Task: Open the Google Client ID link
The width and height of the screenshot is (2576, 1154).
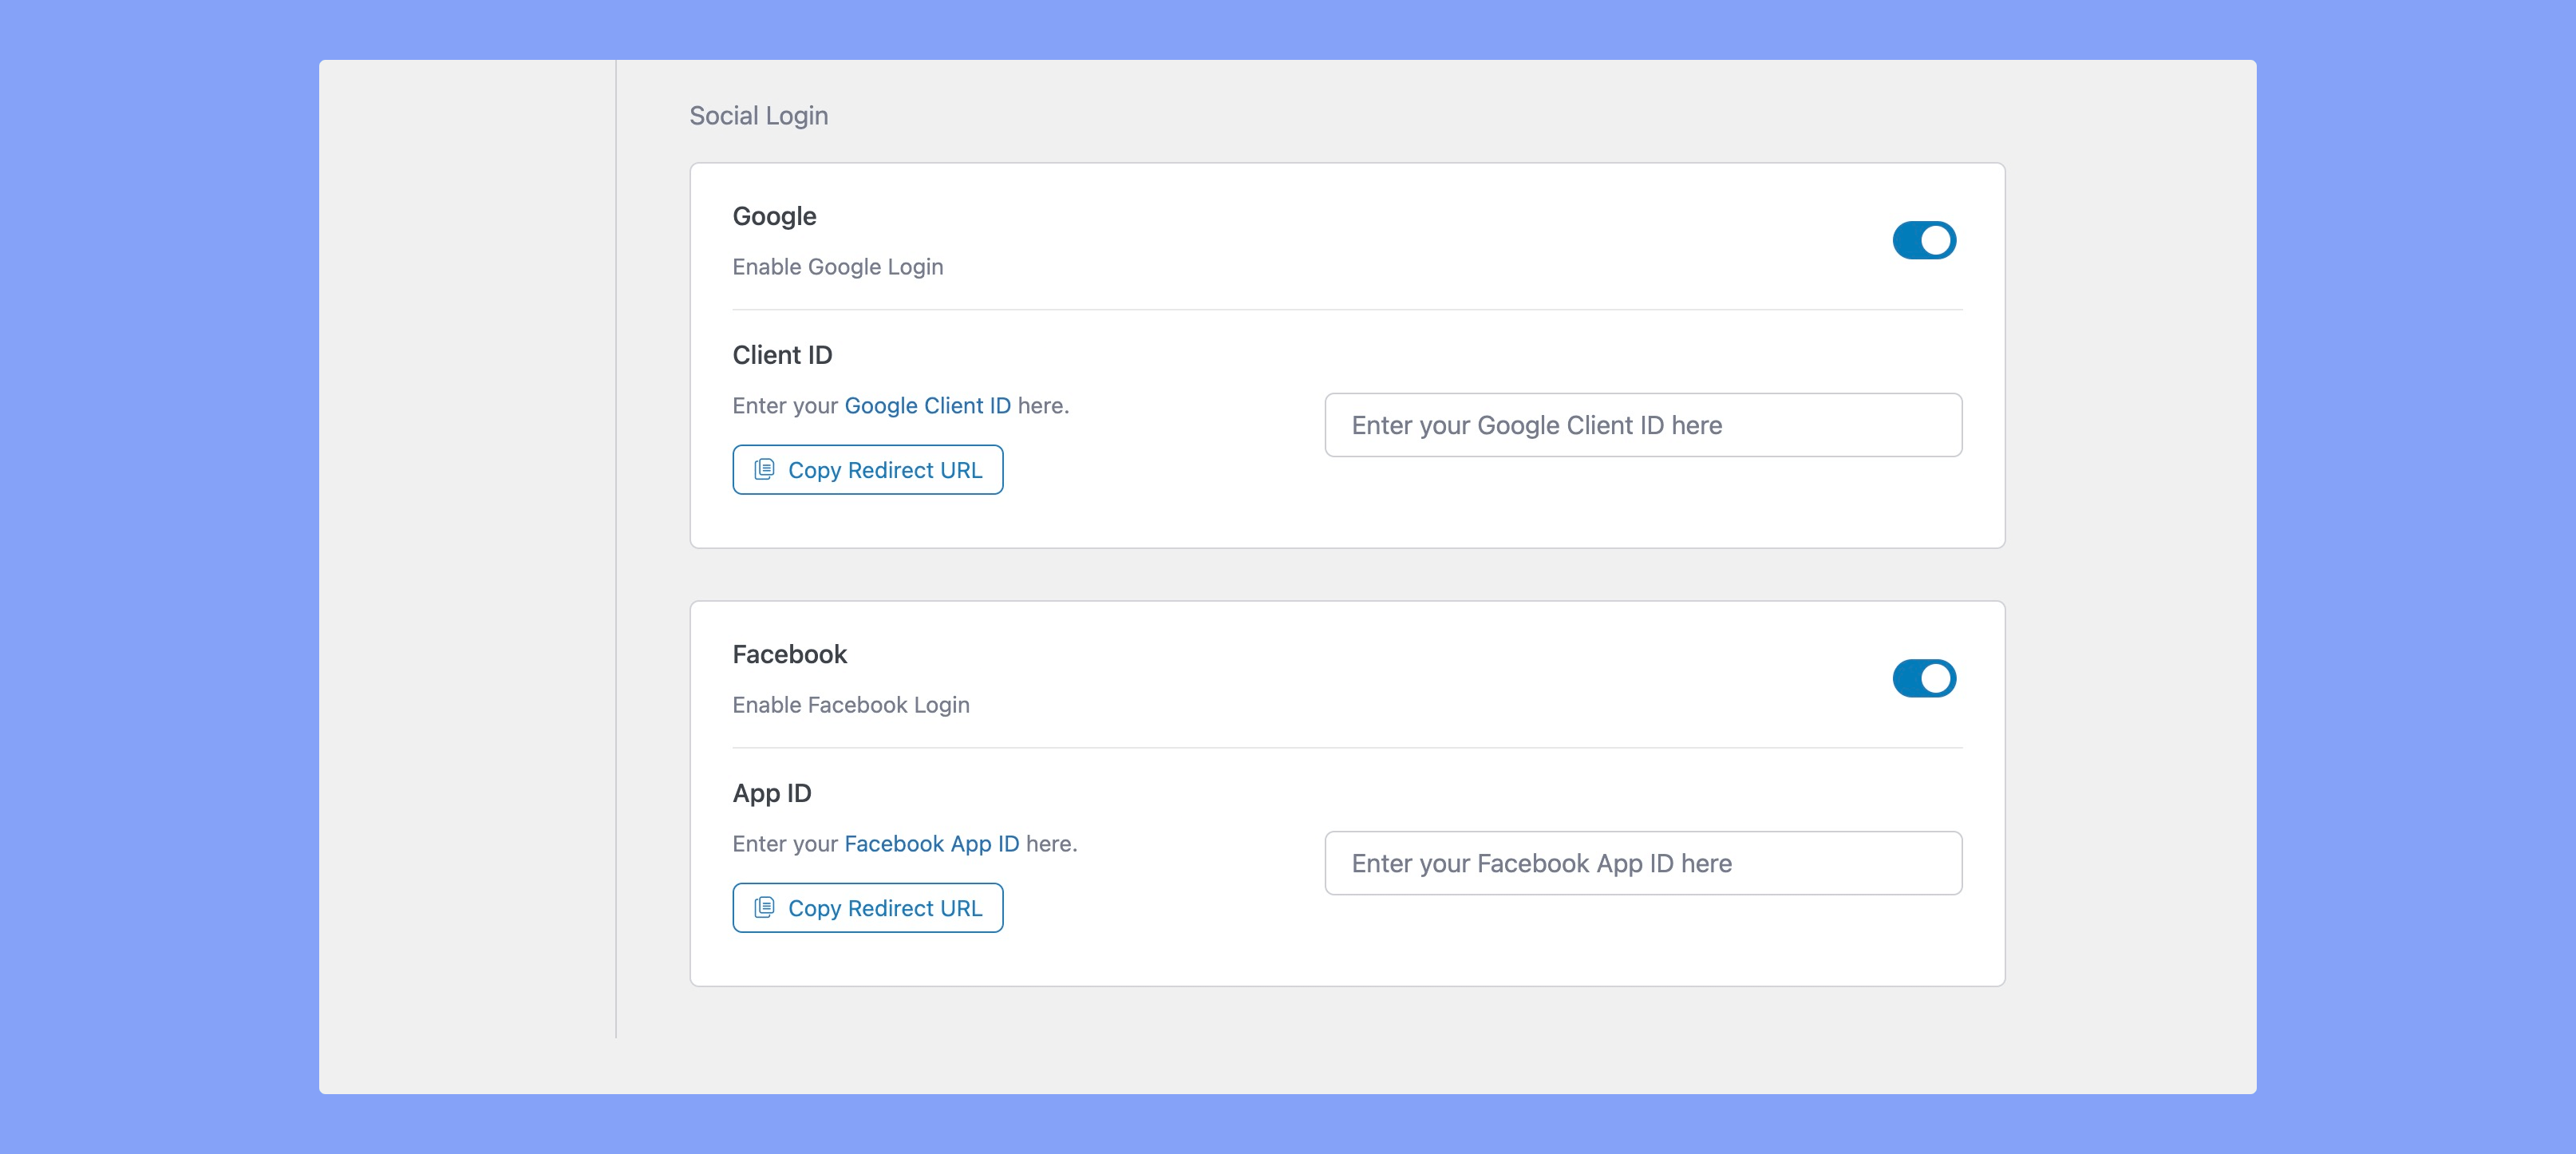Action: coord(928,405)
